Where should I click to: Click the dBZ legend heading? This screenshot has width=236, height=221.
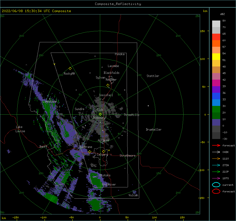(x=222, y=14)
